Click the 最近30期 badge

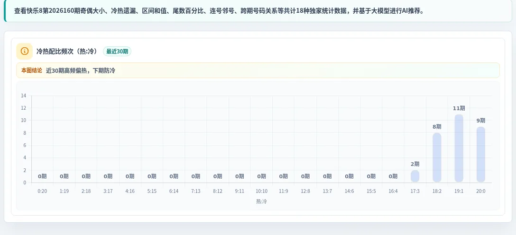117,52
